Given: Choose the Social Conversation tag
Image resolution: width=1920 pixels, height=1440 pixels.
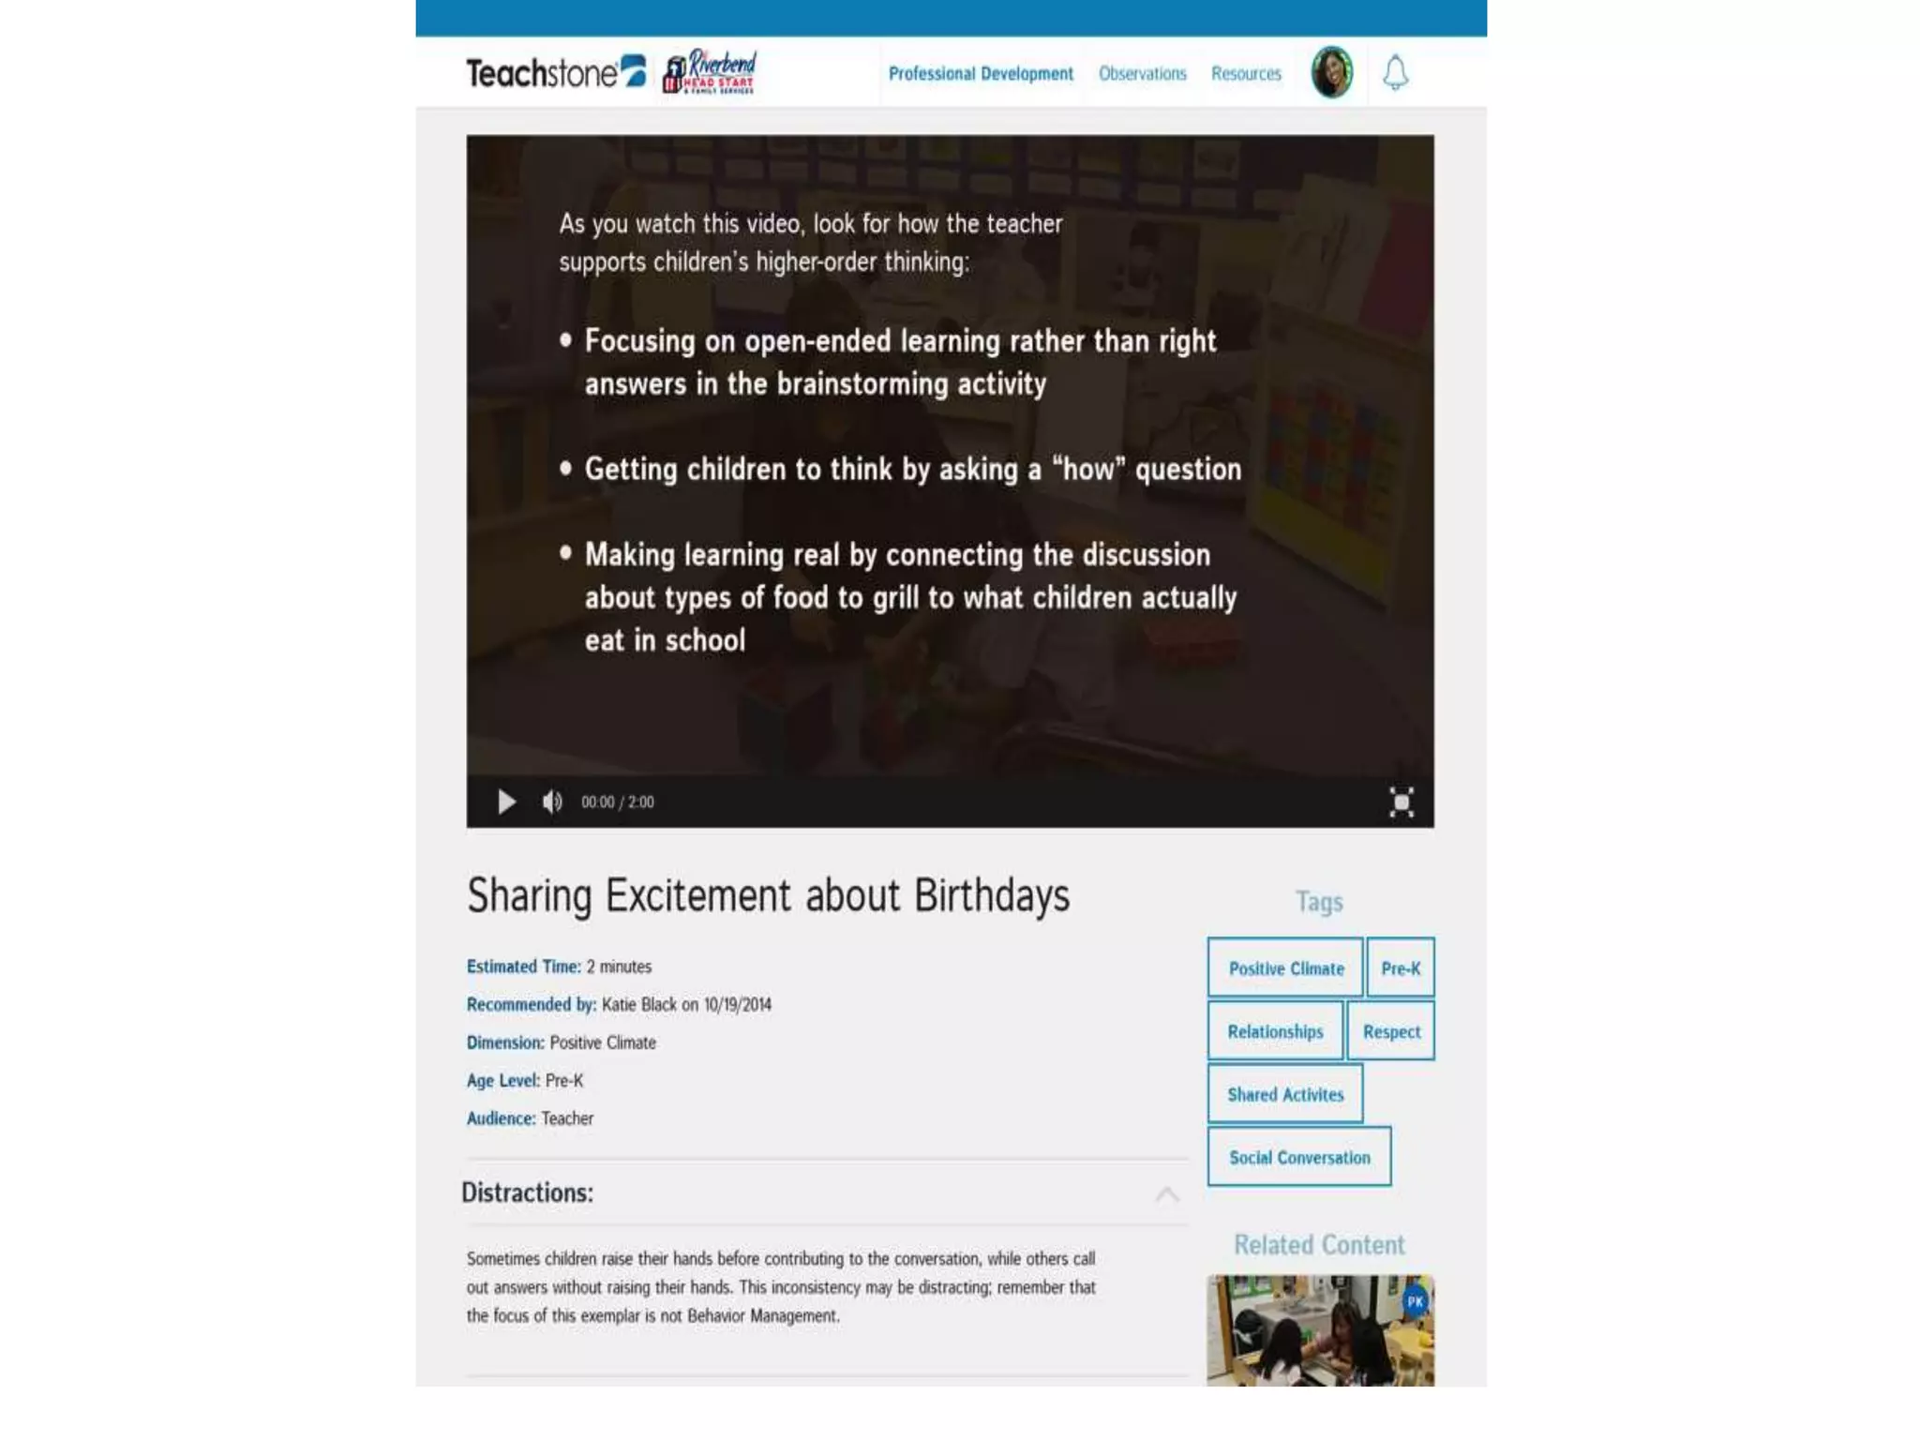Looking at the screenshot, I should 1299,1158.
